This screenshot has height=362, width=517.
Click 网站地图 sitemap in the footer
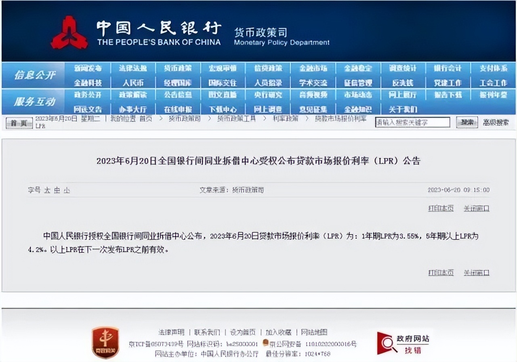[314, 332]
